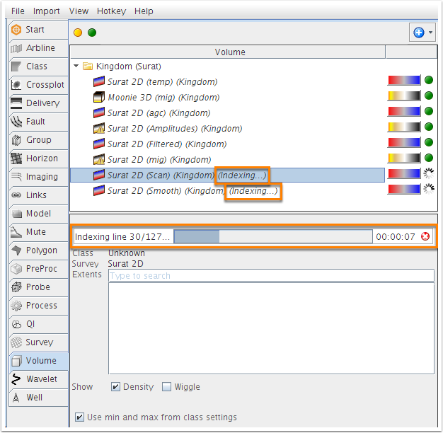The width and height of the screenshot is (443, 433).
Task: Open the Start tab icon
Action: (16, 30)
